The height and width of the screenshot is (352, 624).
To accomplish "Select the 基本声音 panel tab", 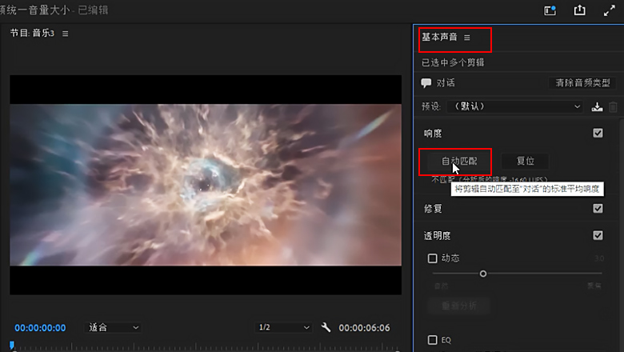I will (x=440, y=37).
